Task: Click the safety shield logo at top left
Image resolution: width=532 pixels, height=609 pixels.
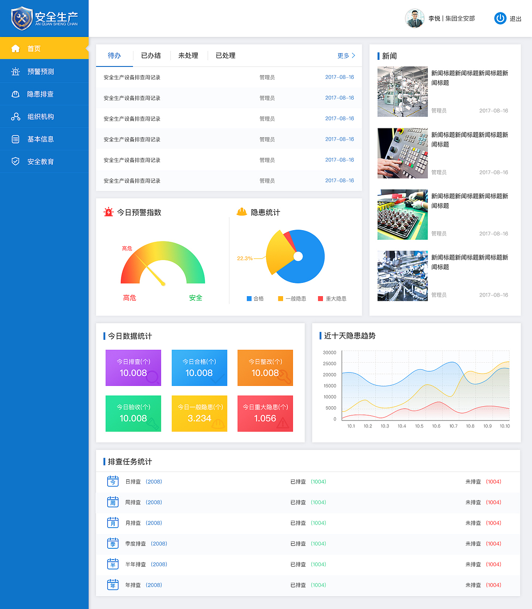Action: pyautogui.click(x=22, y=18)
